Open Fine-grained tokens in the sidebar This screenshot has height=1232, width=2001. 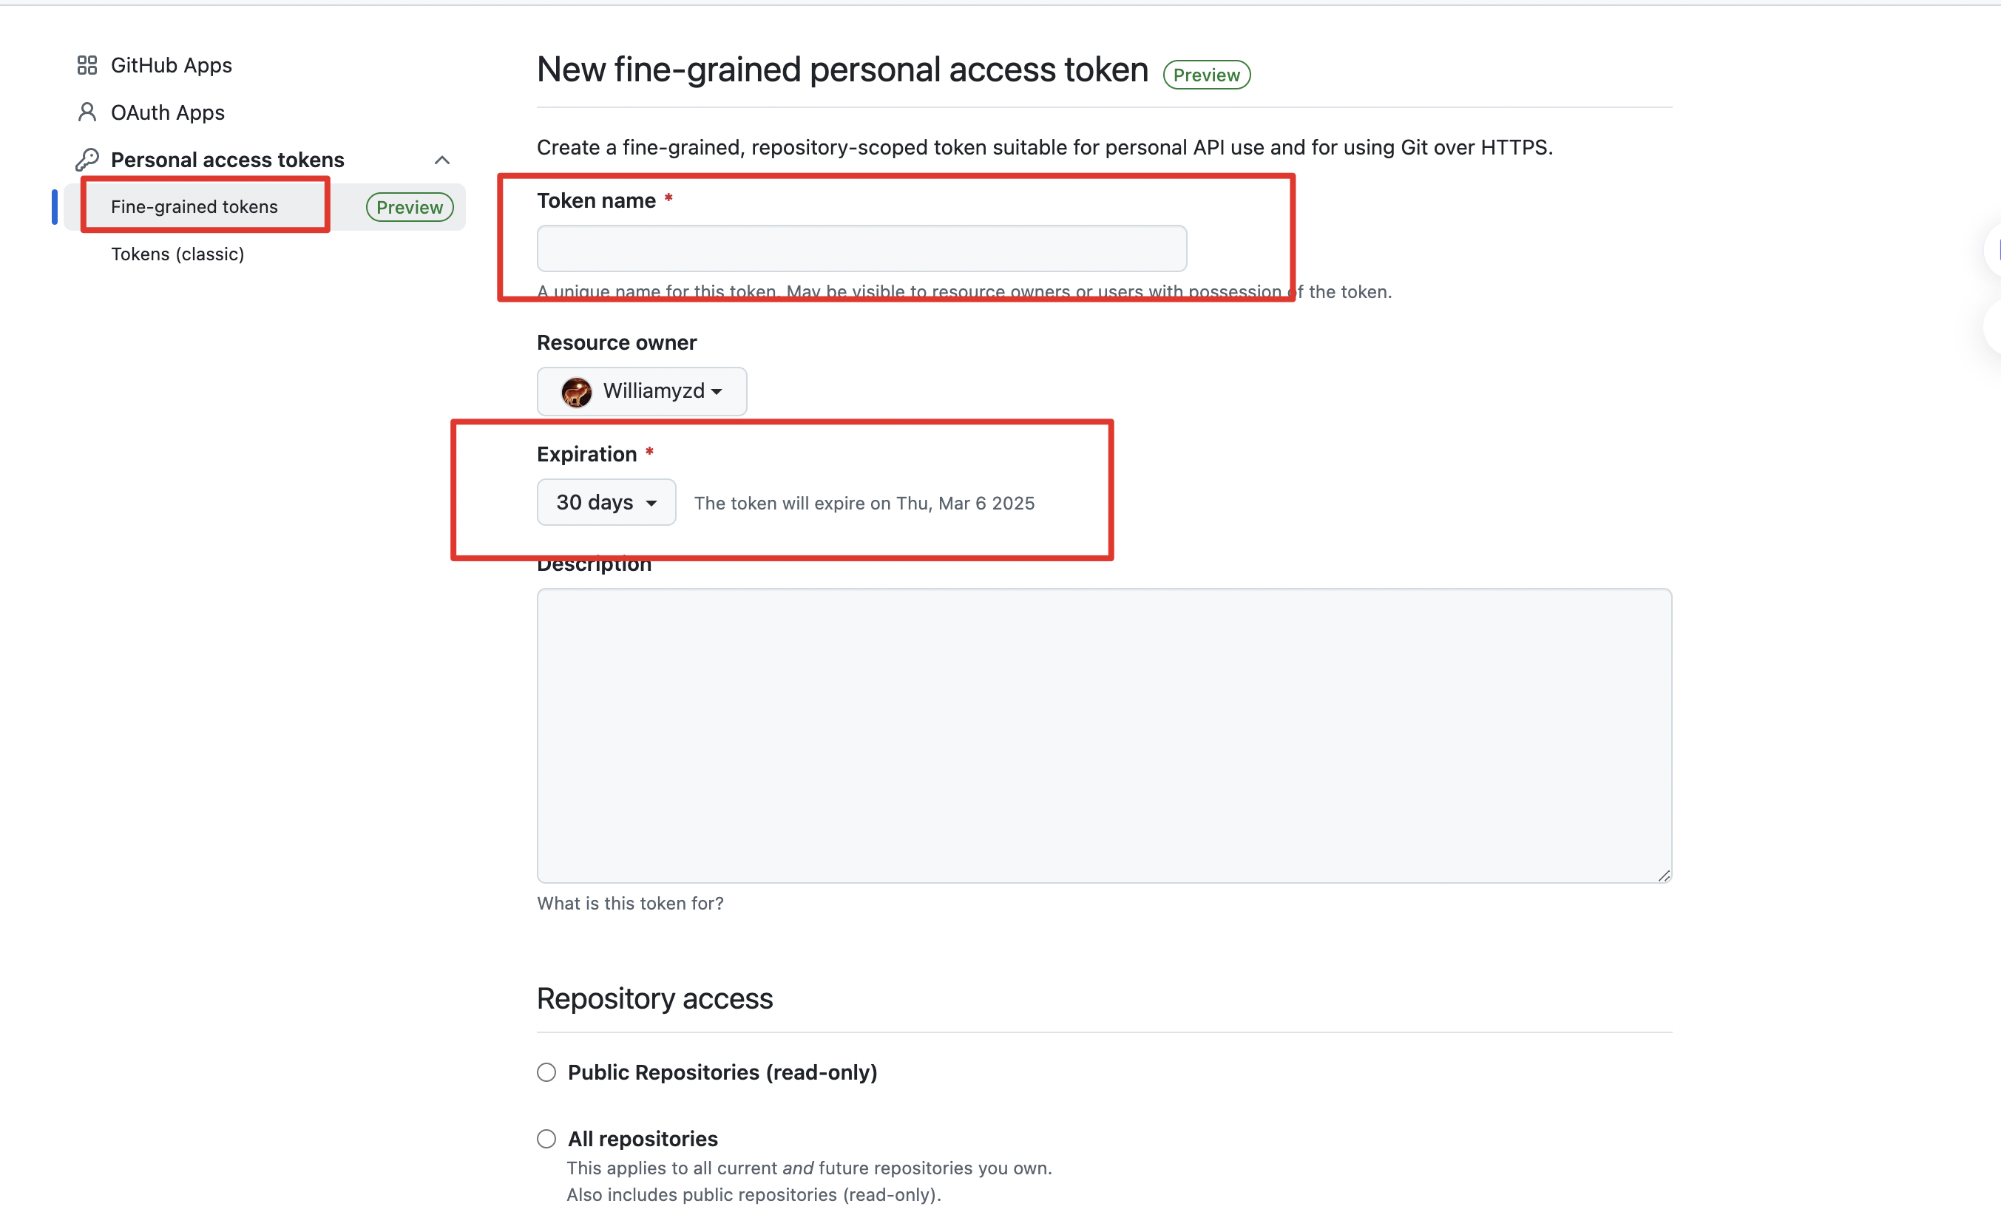point(194,207)
